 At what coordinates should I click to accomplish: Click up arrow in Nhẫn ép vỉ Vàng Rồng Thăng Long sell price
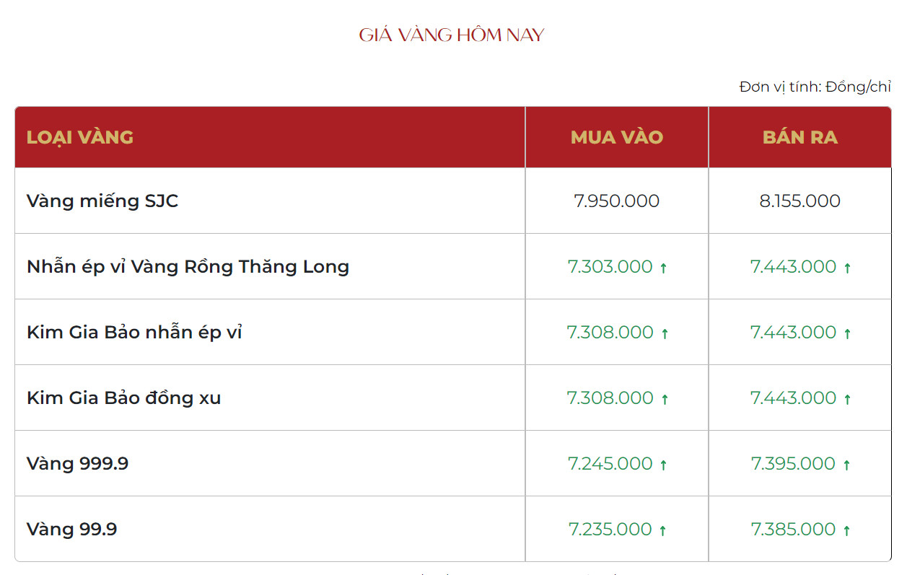tap(847, 268)
